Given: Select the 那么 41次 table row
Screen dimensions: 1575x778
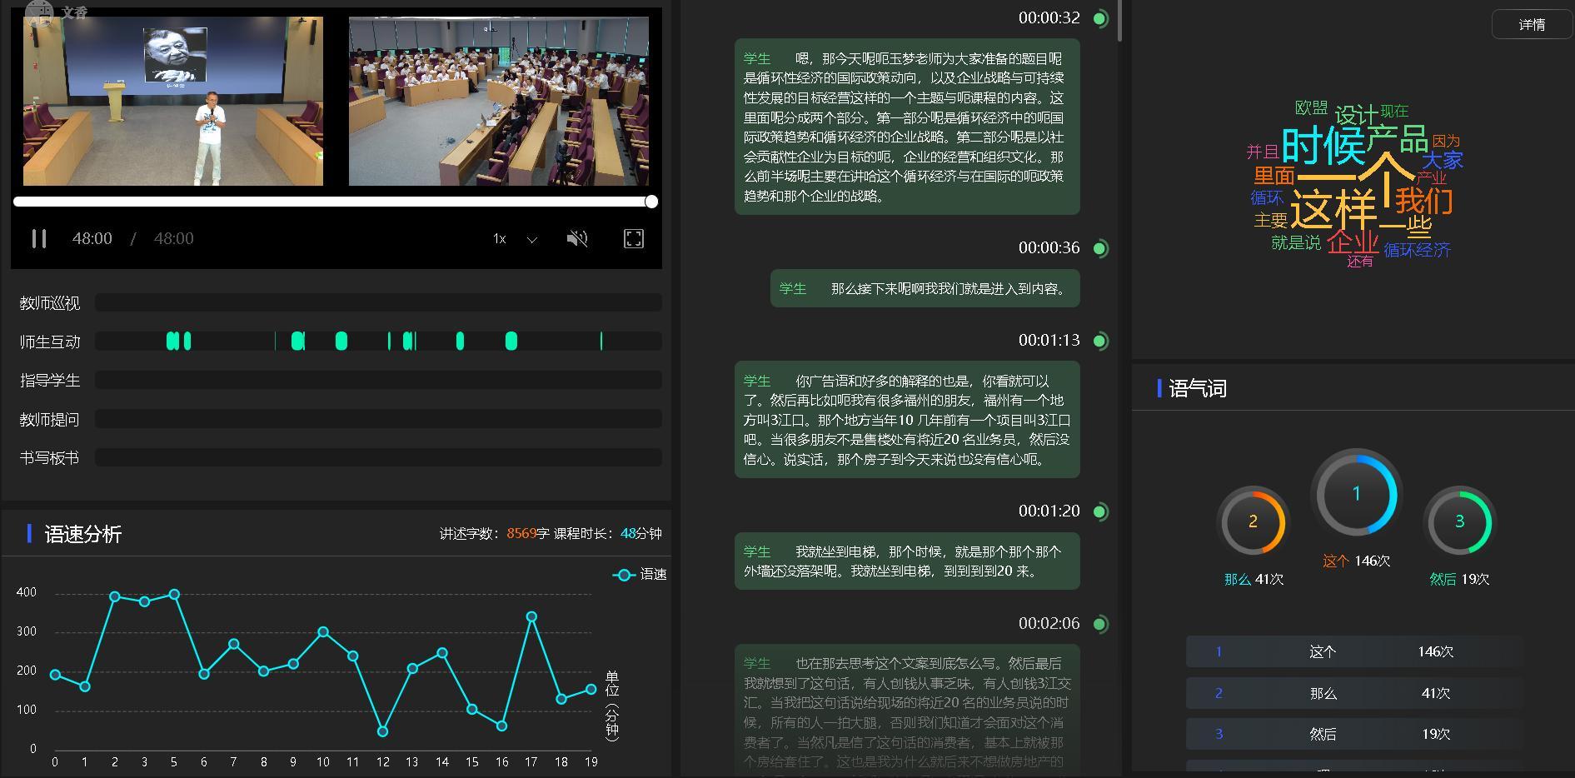Looking at the screenshot, I should point(1353,693).
